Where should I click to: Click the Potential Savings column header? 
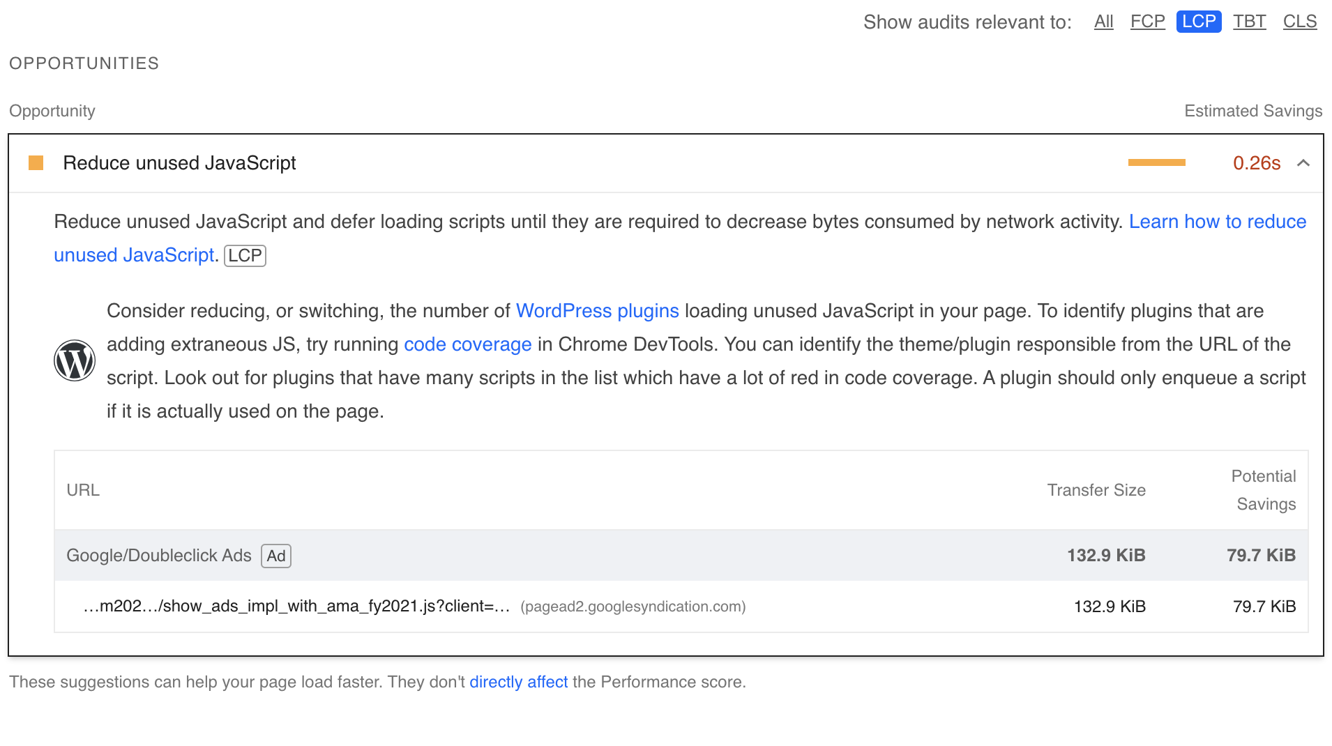1263,490
